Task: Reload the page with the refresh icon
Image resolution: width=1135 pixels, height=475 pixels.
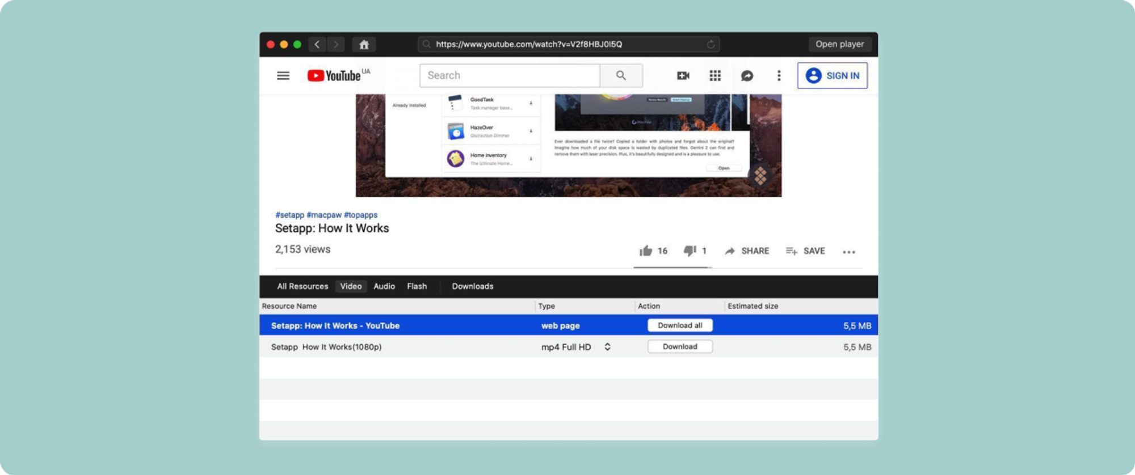Action: pos(711,44)
